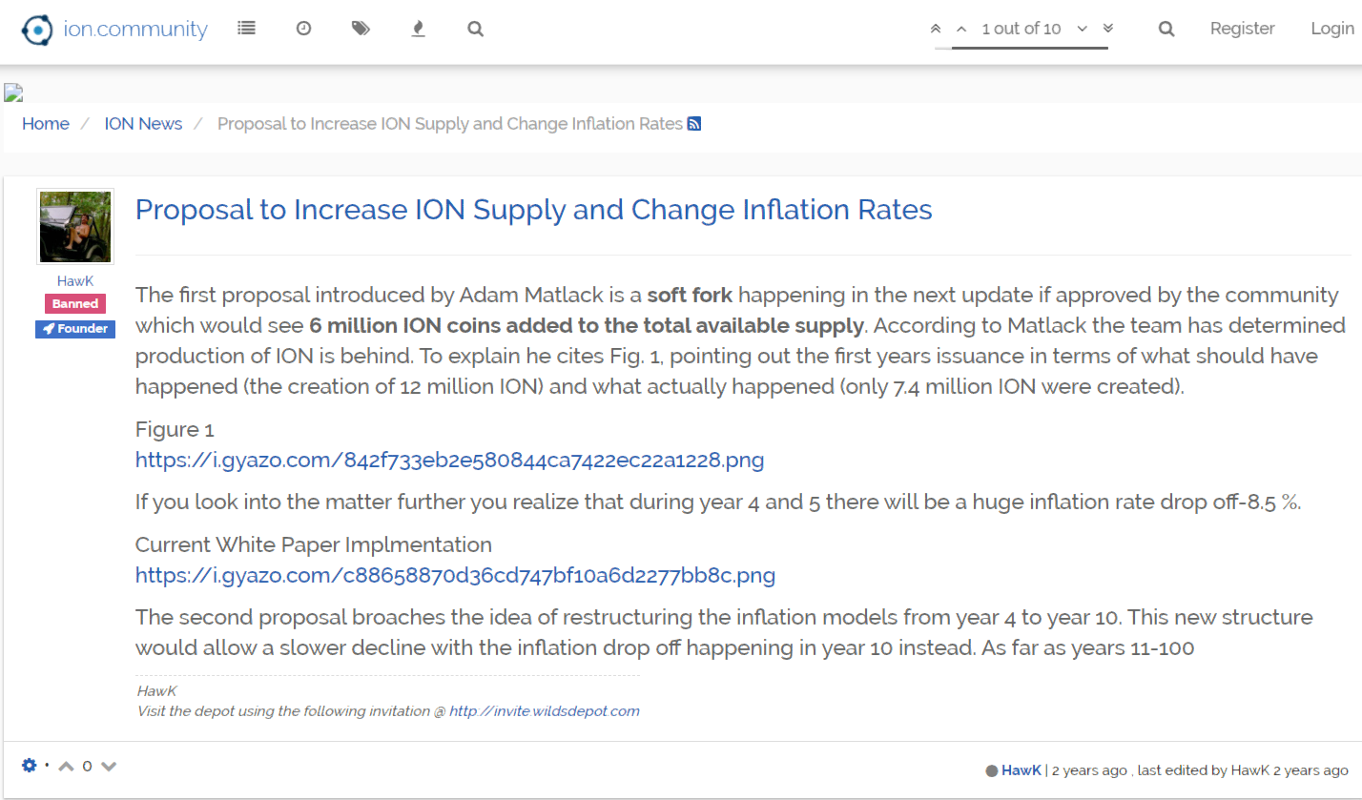Open the Popular topics flame icon
This screenshot has height=800, width=1362.
(418, 29)
